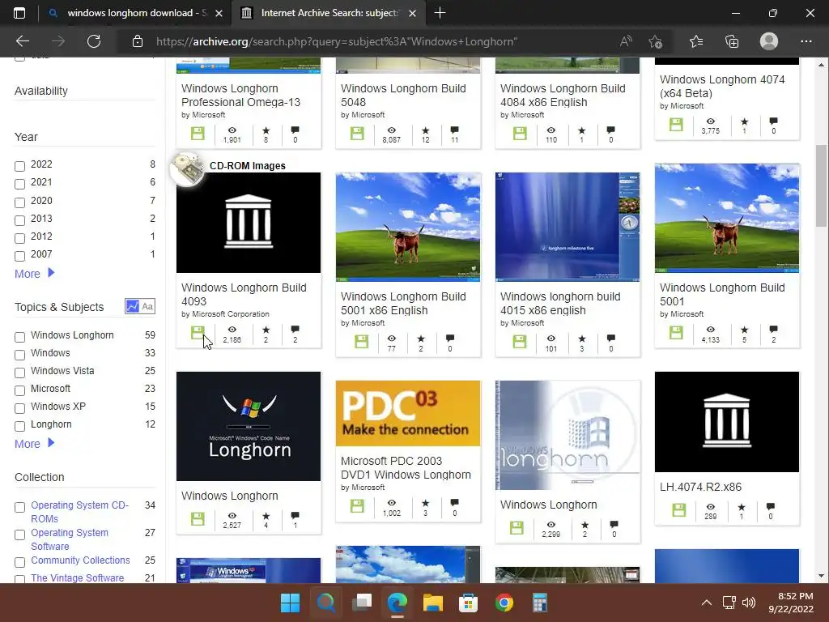
Task: Close the Internet Archive Search tab
Action: 413,13
